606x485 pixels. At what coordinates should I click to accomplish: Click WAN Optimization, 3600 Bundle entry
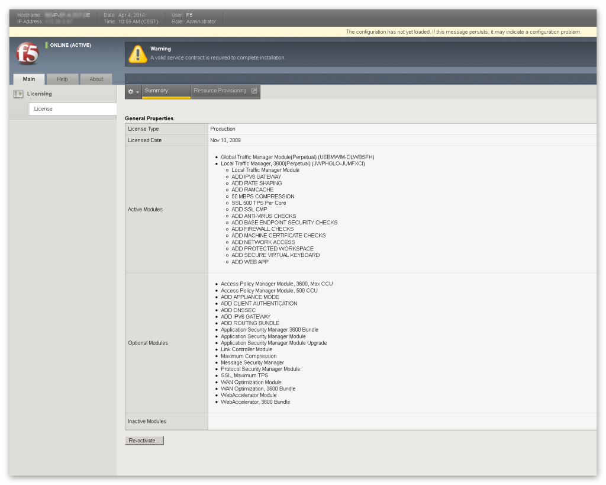pos(258,388)
